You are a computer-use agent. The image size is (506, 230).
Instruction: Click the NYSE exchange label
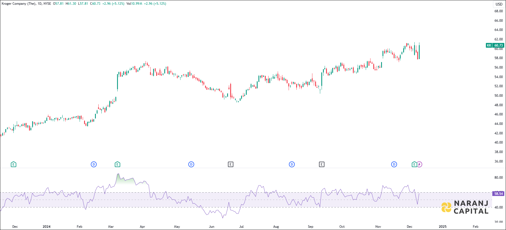pyautogui.click(x=47, y=4)
